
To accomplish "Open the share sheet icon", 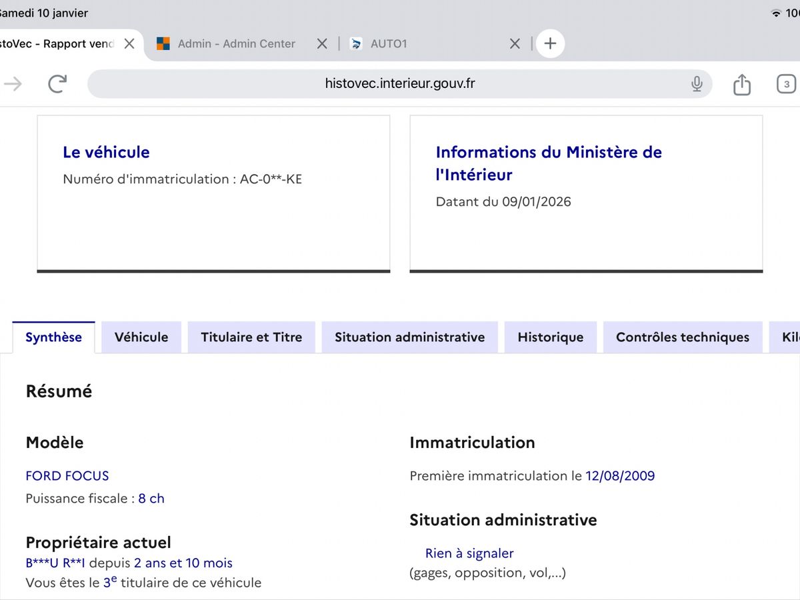I will (x=741, y=84).
